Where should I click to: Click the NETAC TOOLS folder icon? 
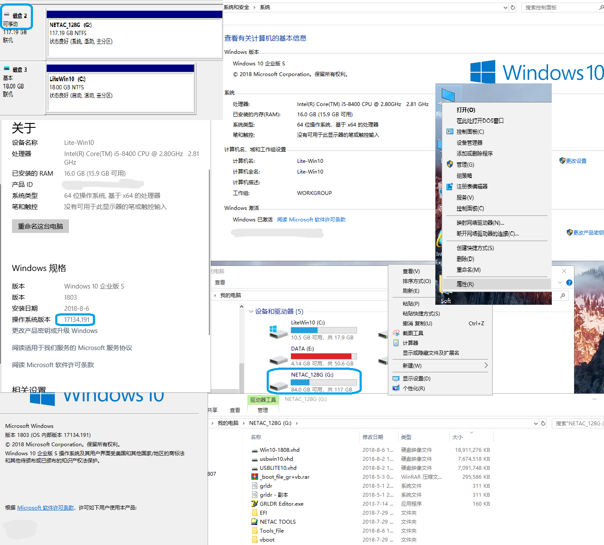point(255,522)
